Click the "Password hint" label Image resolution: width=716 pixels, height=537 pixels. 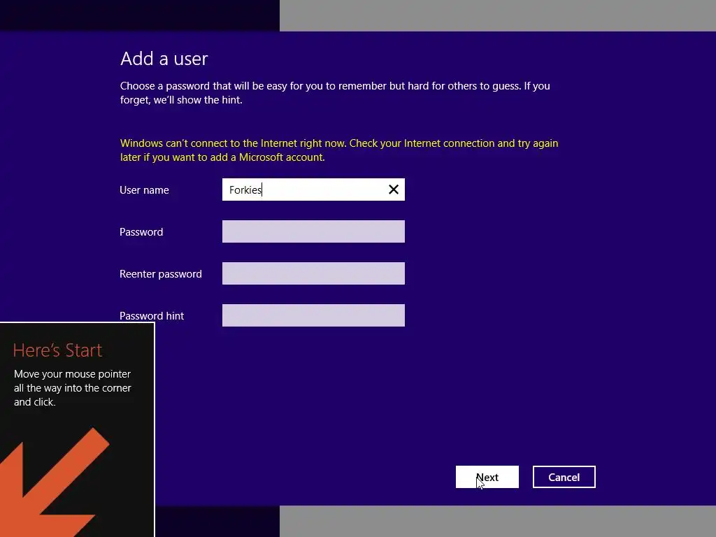(x=152, y=316)
